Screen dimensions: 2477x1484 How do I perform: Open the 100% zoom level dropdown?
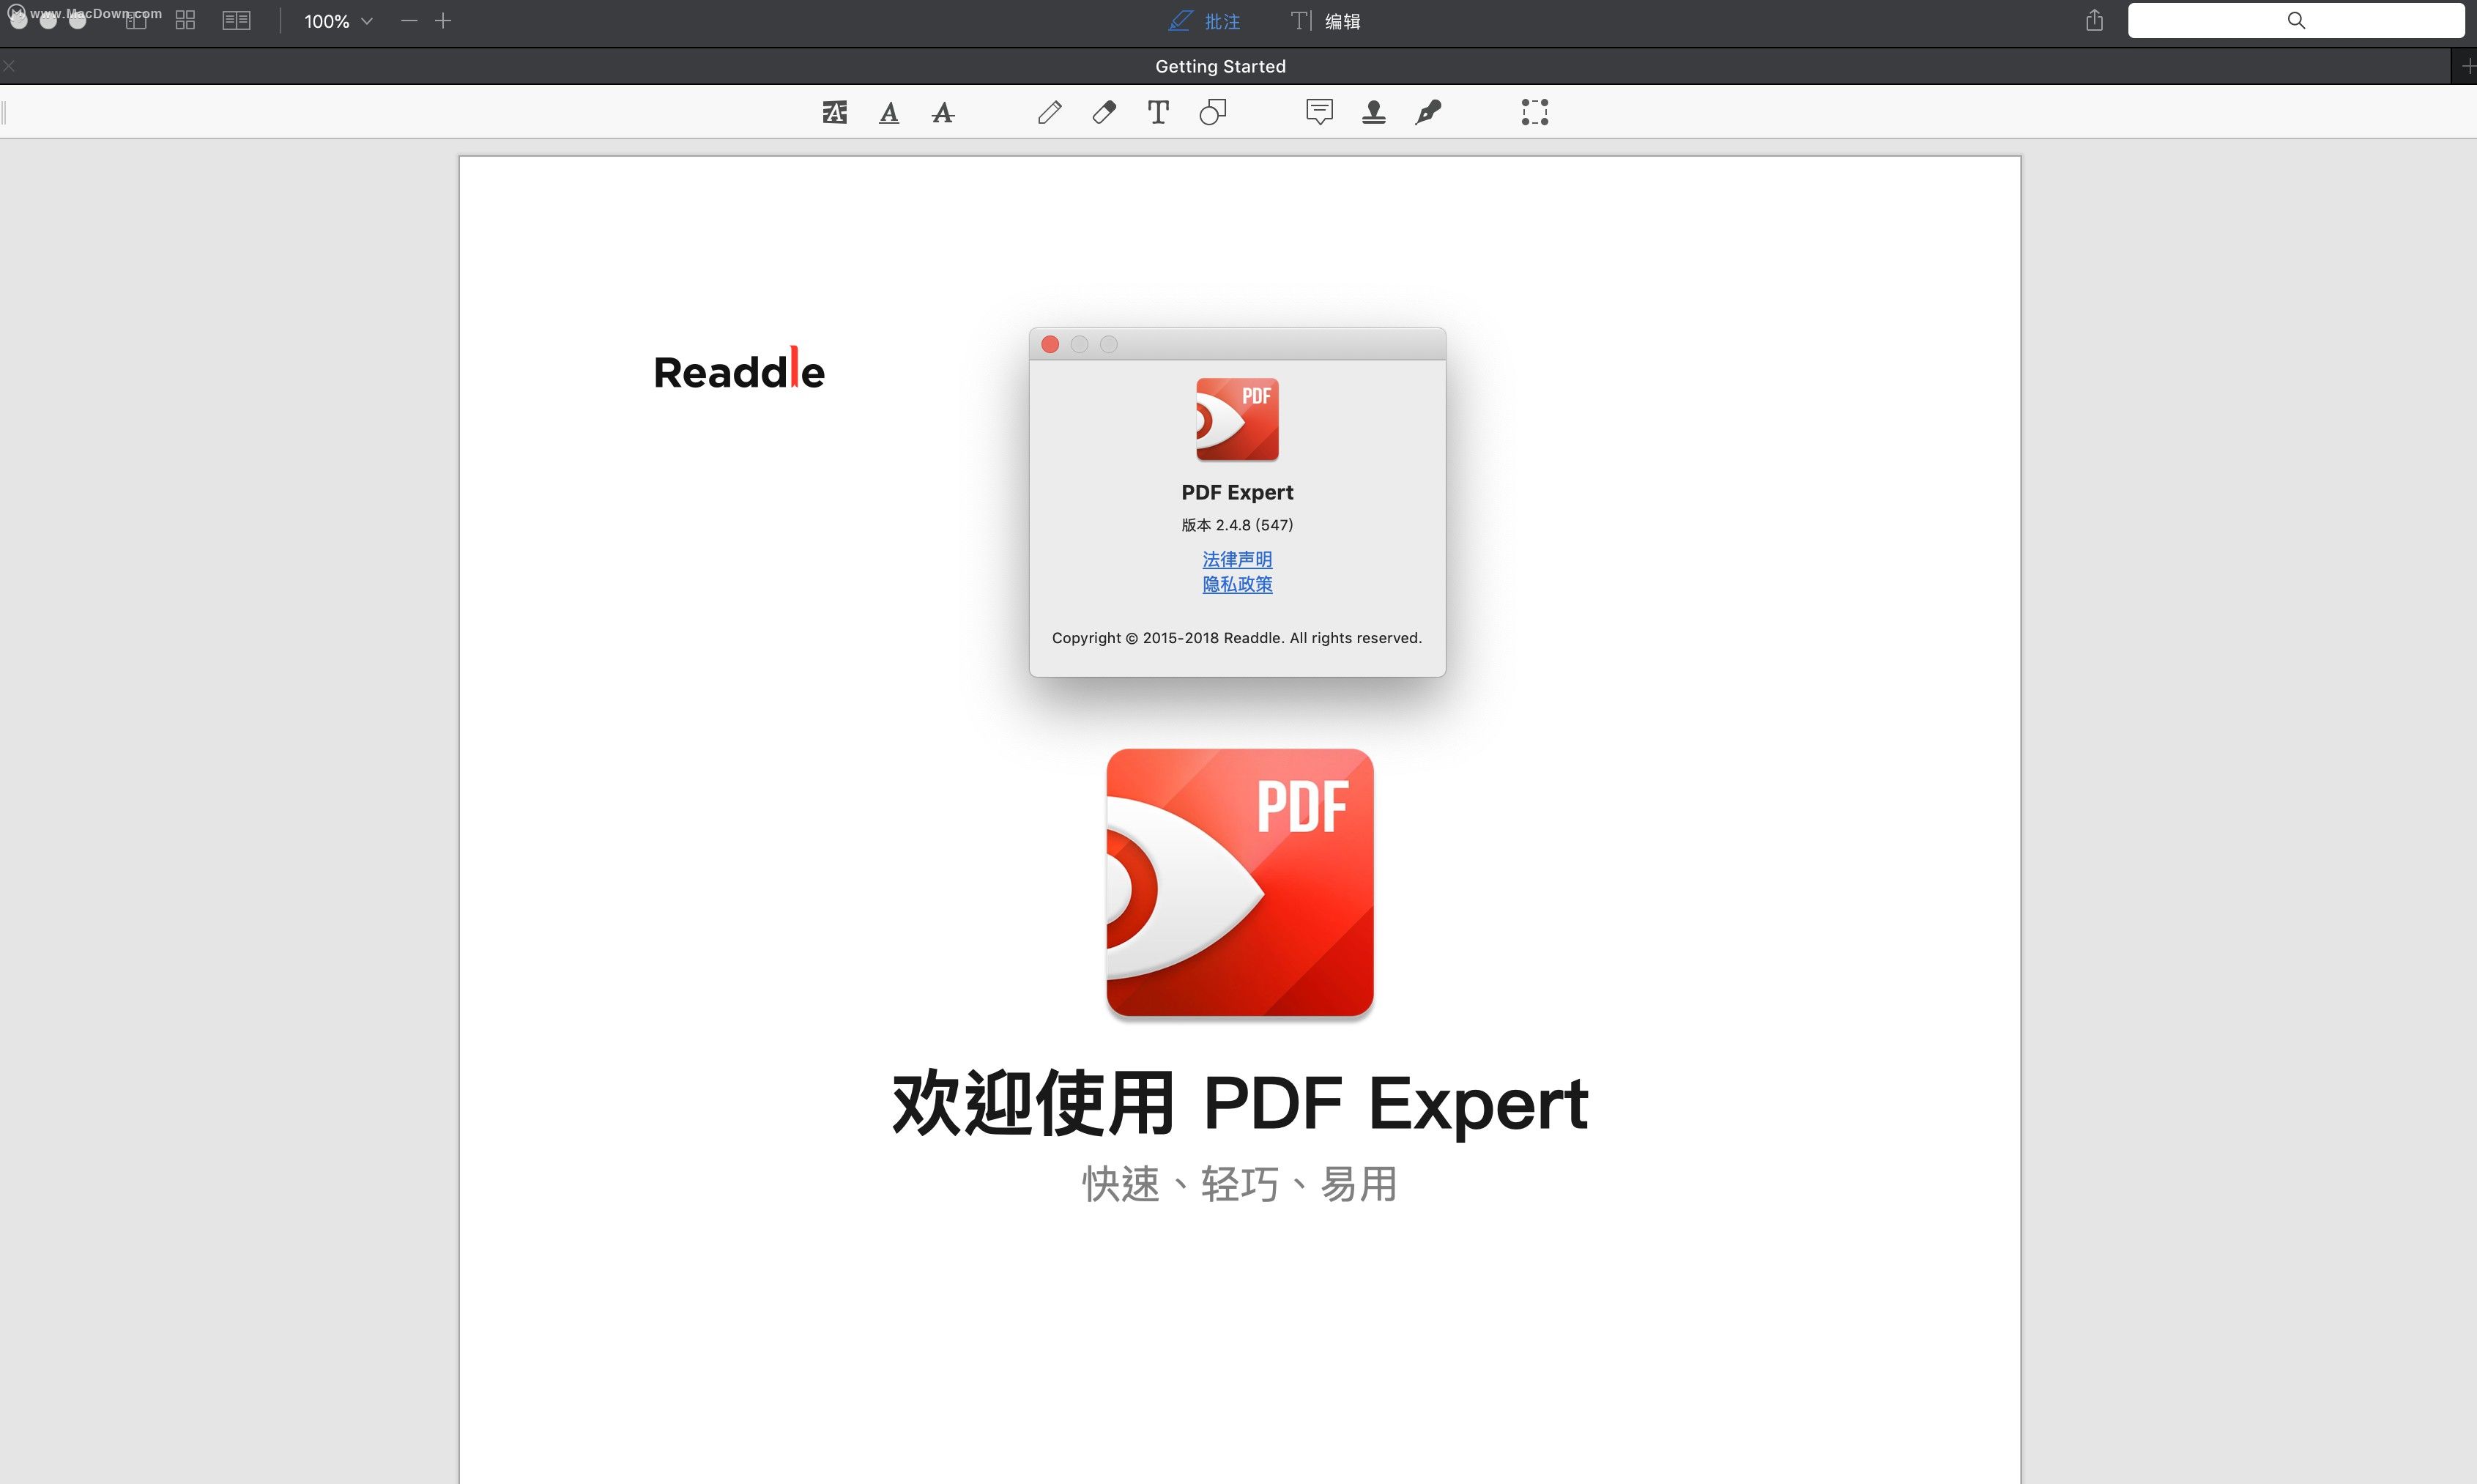pyautogui.click(x=338, y=21)
